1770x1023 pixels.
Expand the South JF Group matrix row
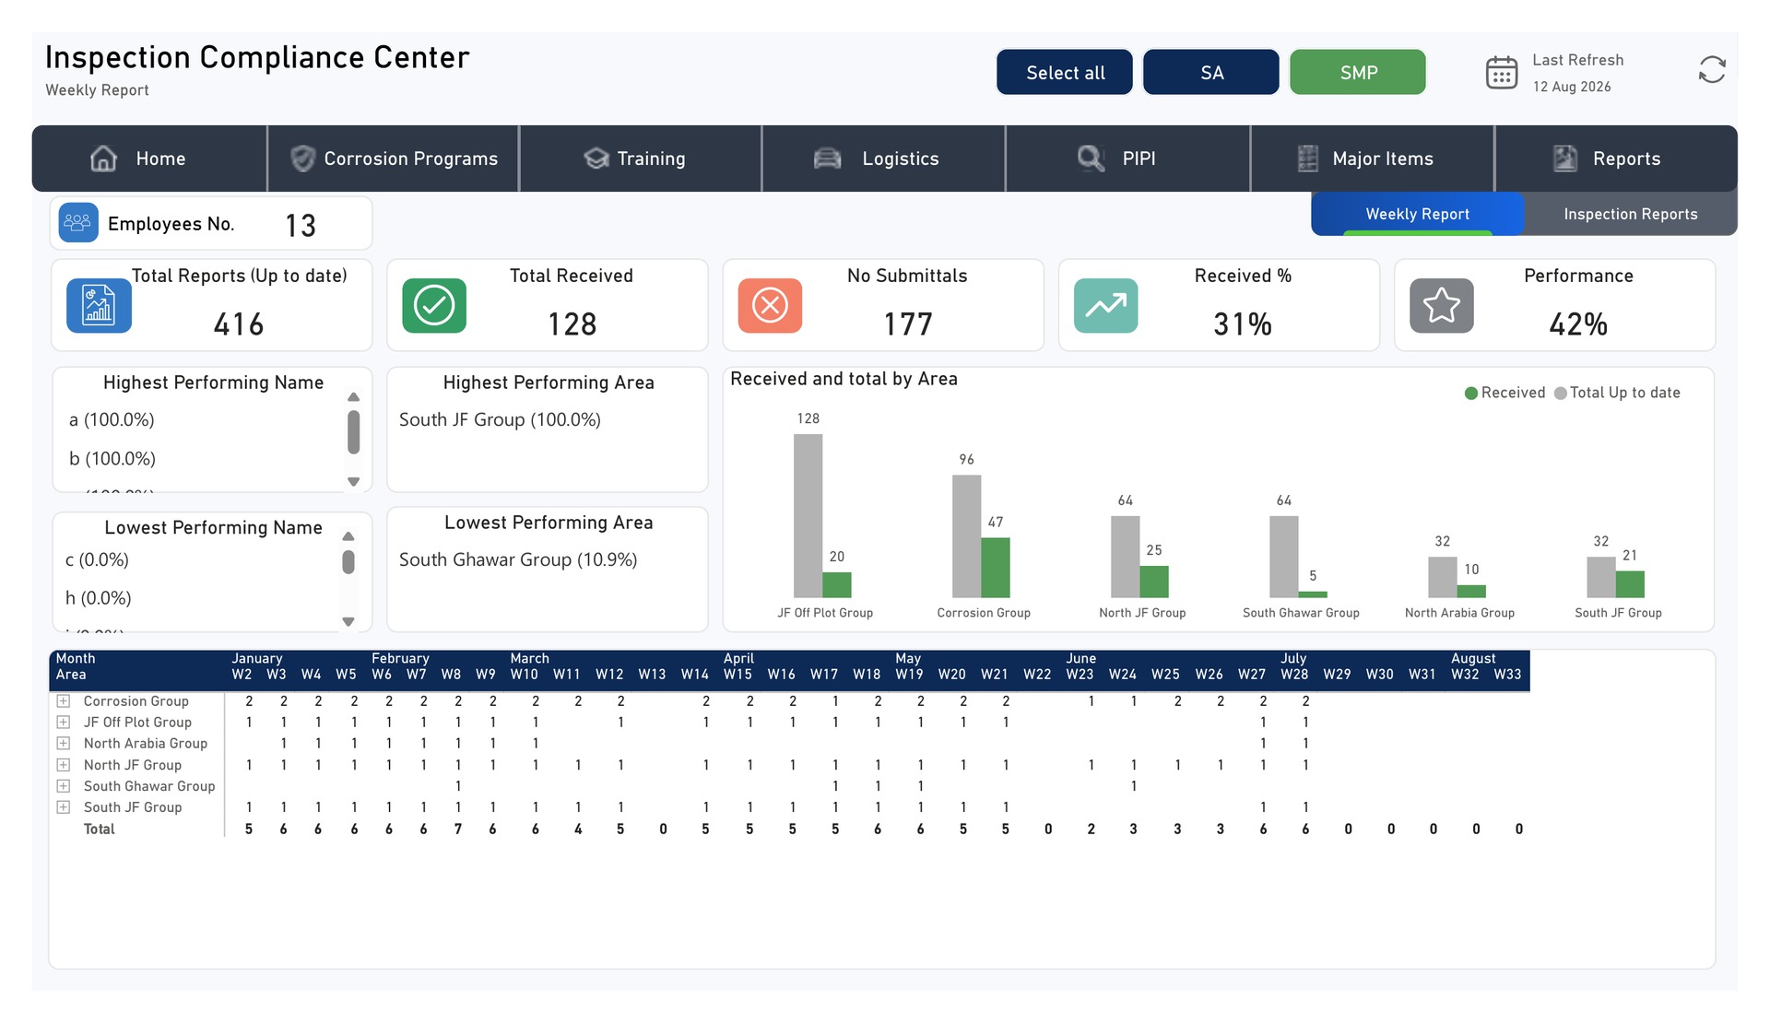(64, 807)
